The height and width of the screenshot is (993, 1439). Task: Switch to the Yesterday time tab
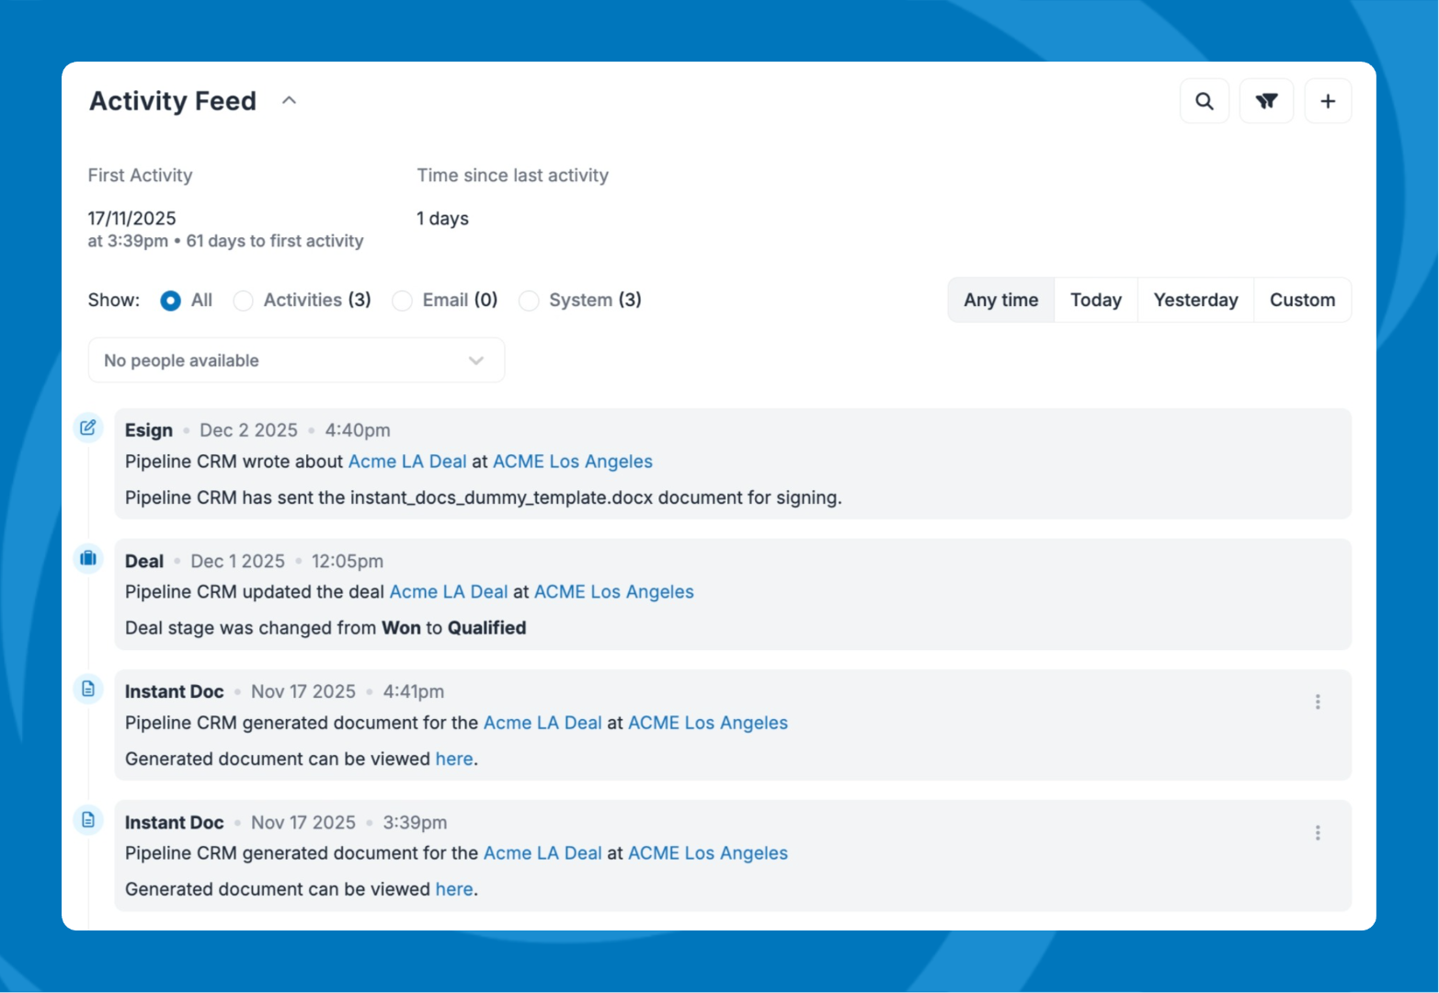1194,301
